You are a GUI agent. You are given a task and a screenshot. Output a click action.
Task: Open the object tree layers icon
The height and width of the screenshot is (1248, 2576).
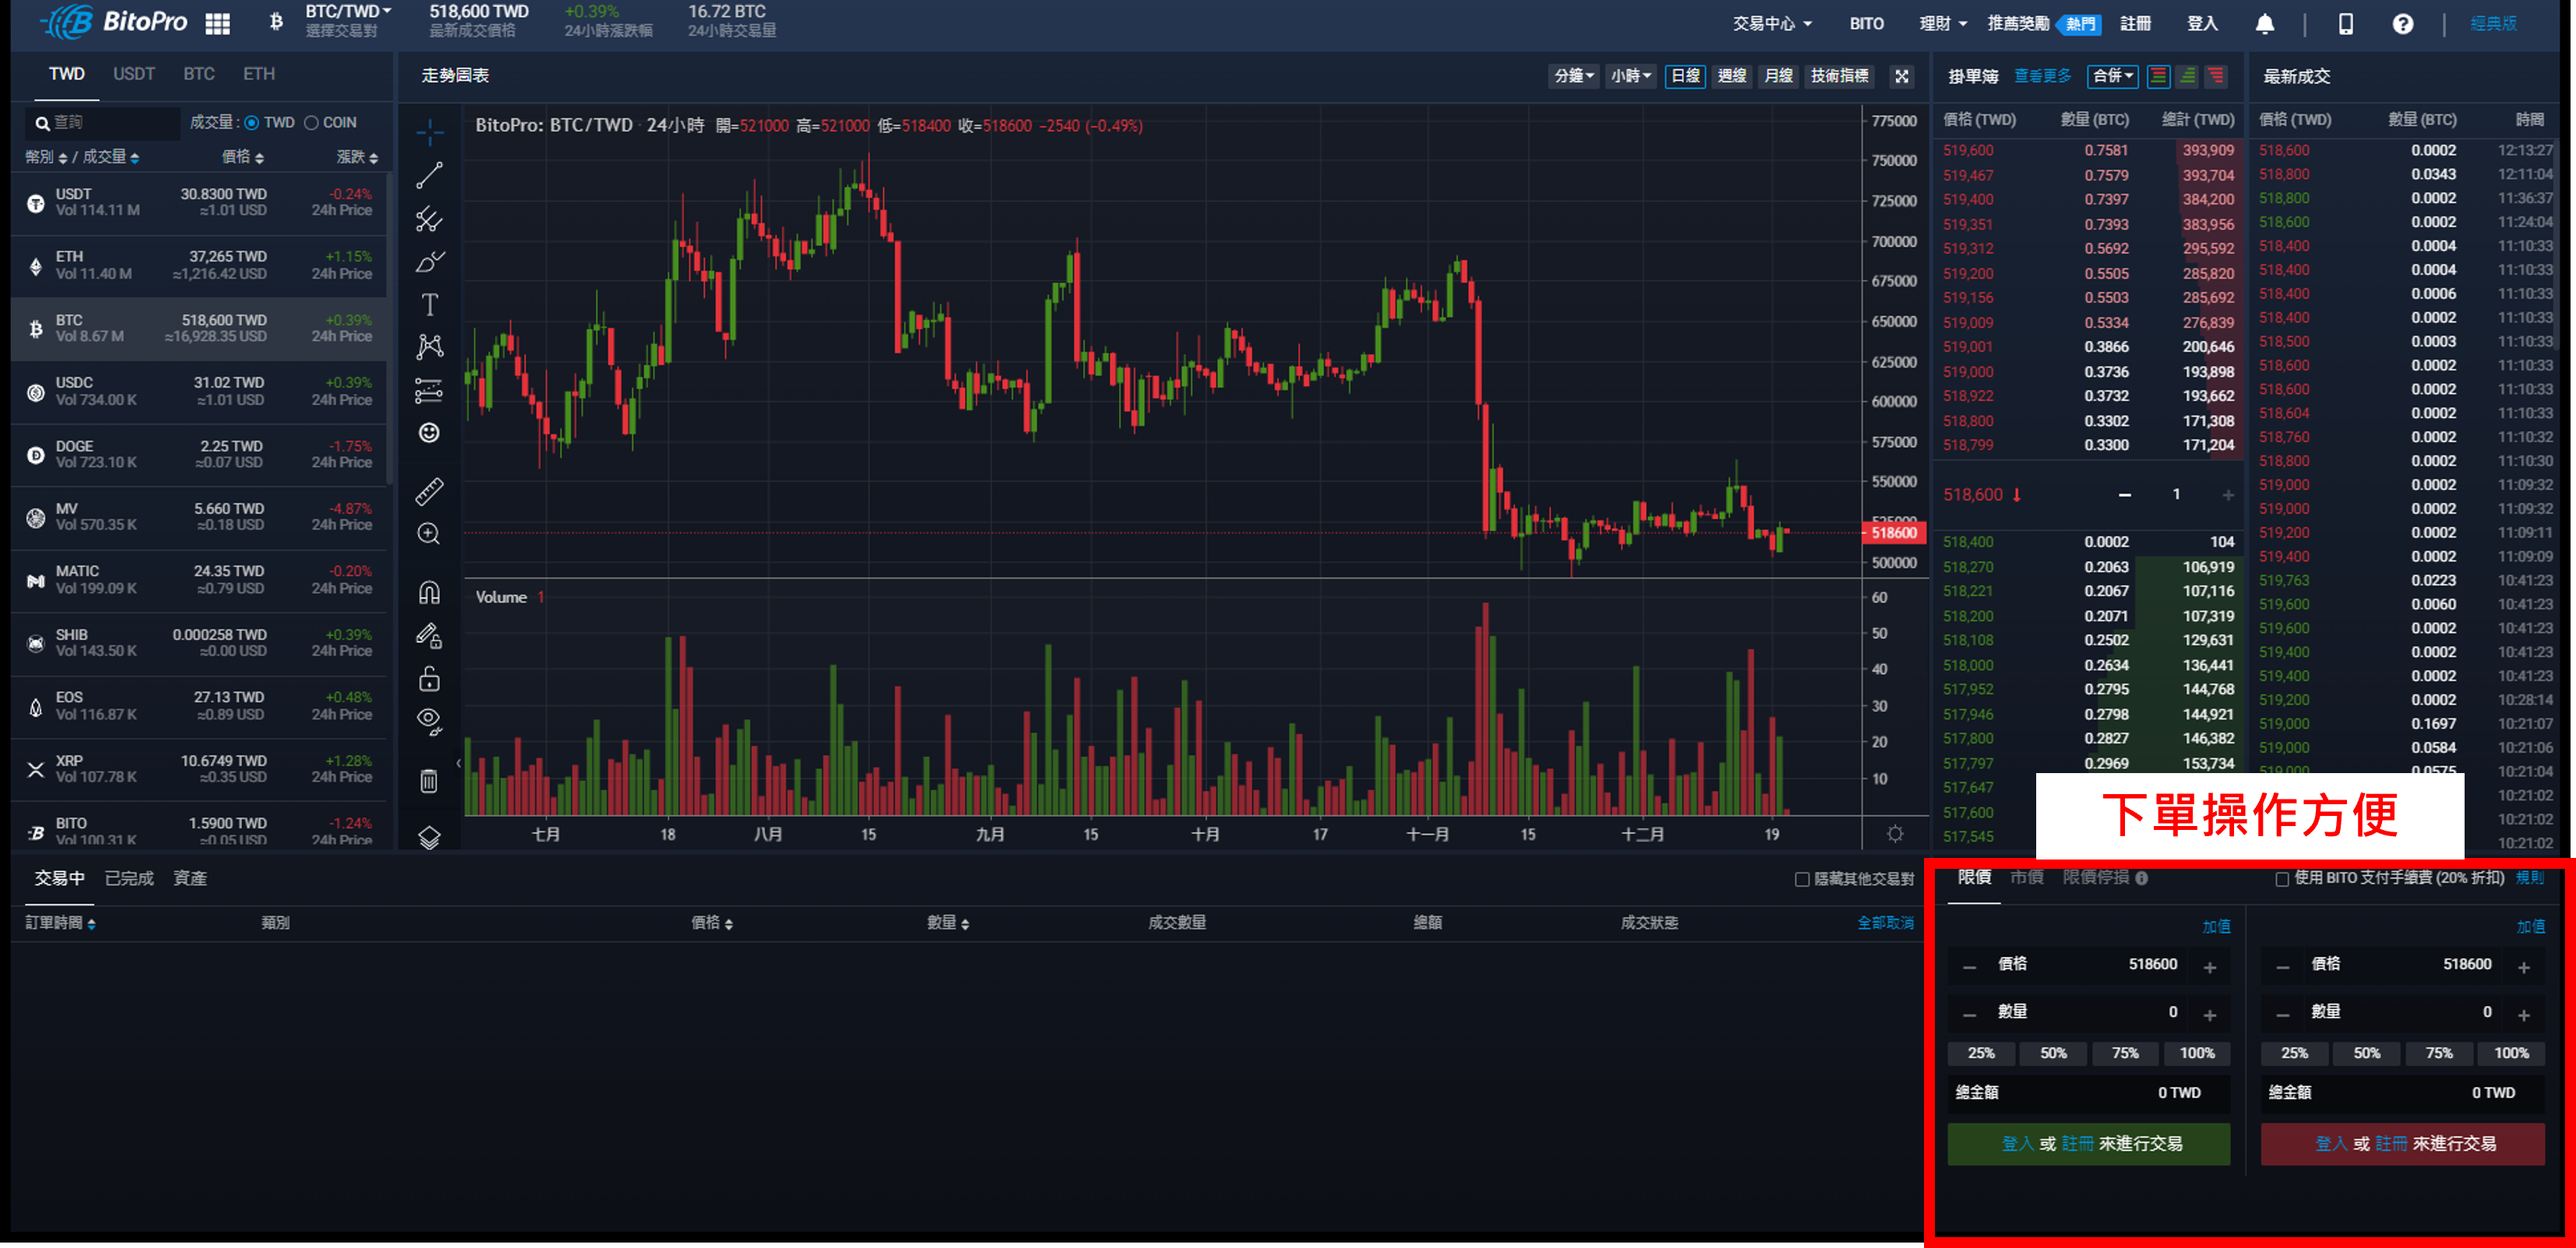(x=430, y=838)
